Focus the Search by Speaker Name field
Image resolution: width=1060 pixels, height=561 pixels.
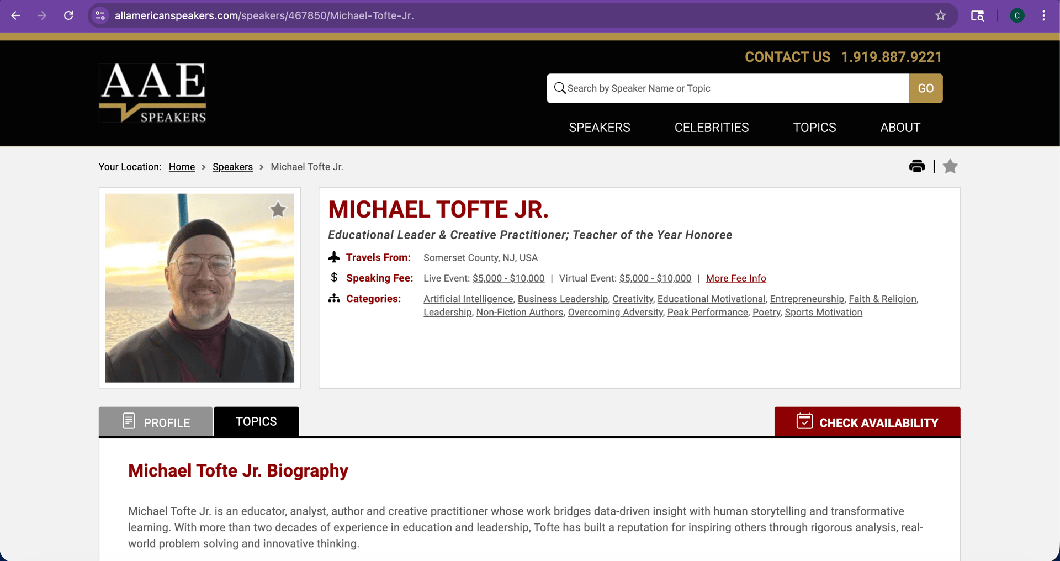click(728, 88)
